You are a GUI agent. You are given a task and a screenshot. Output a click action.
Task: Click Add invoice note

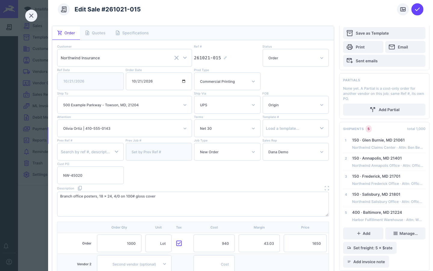[366, 262]
